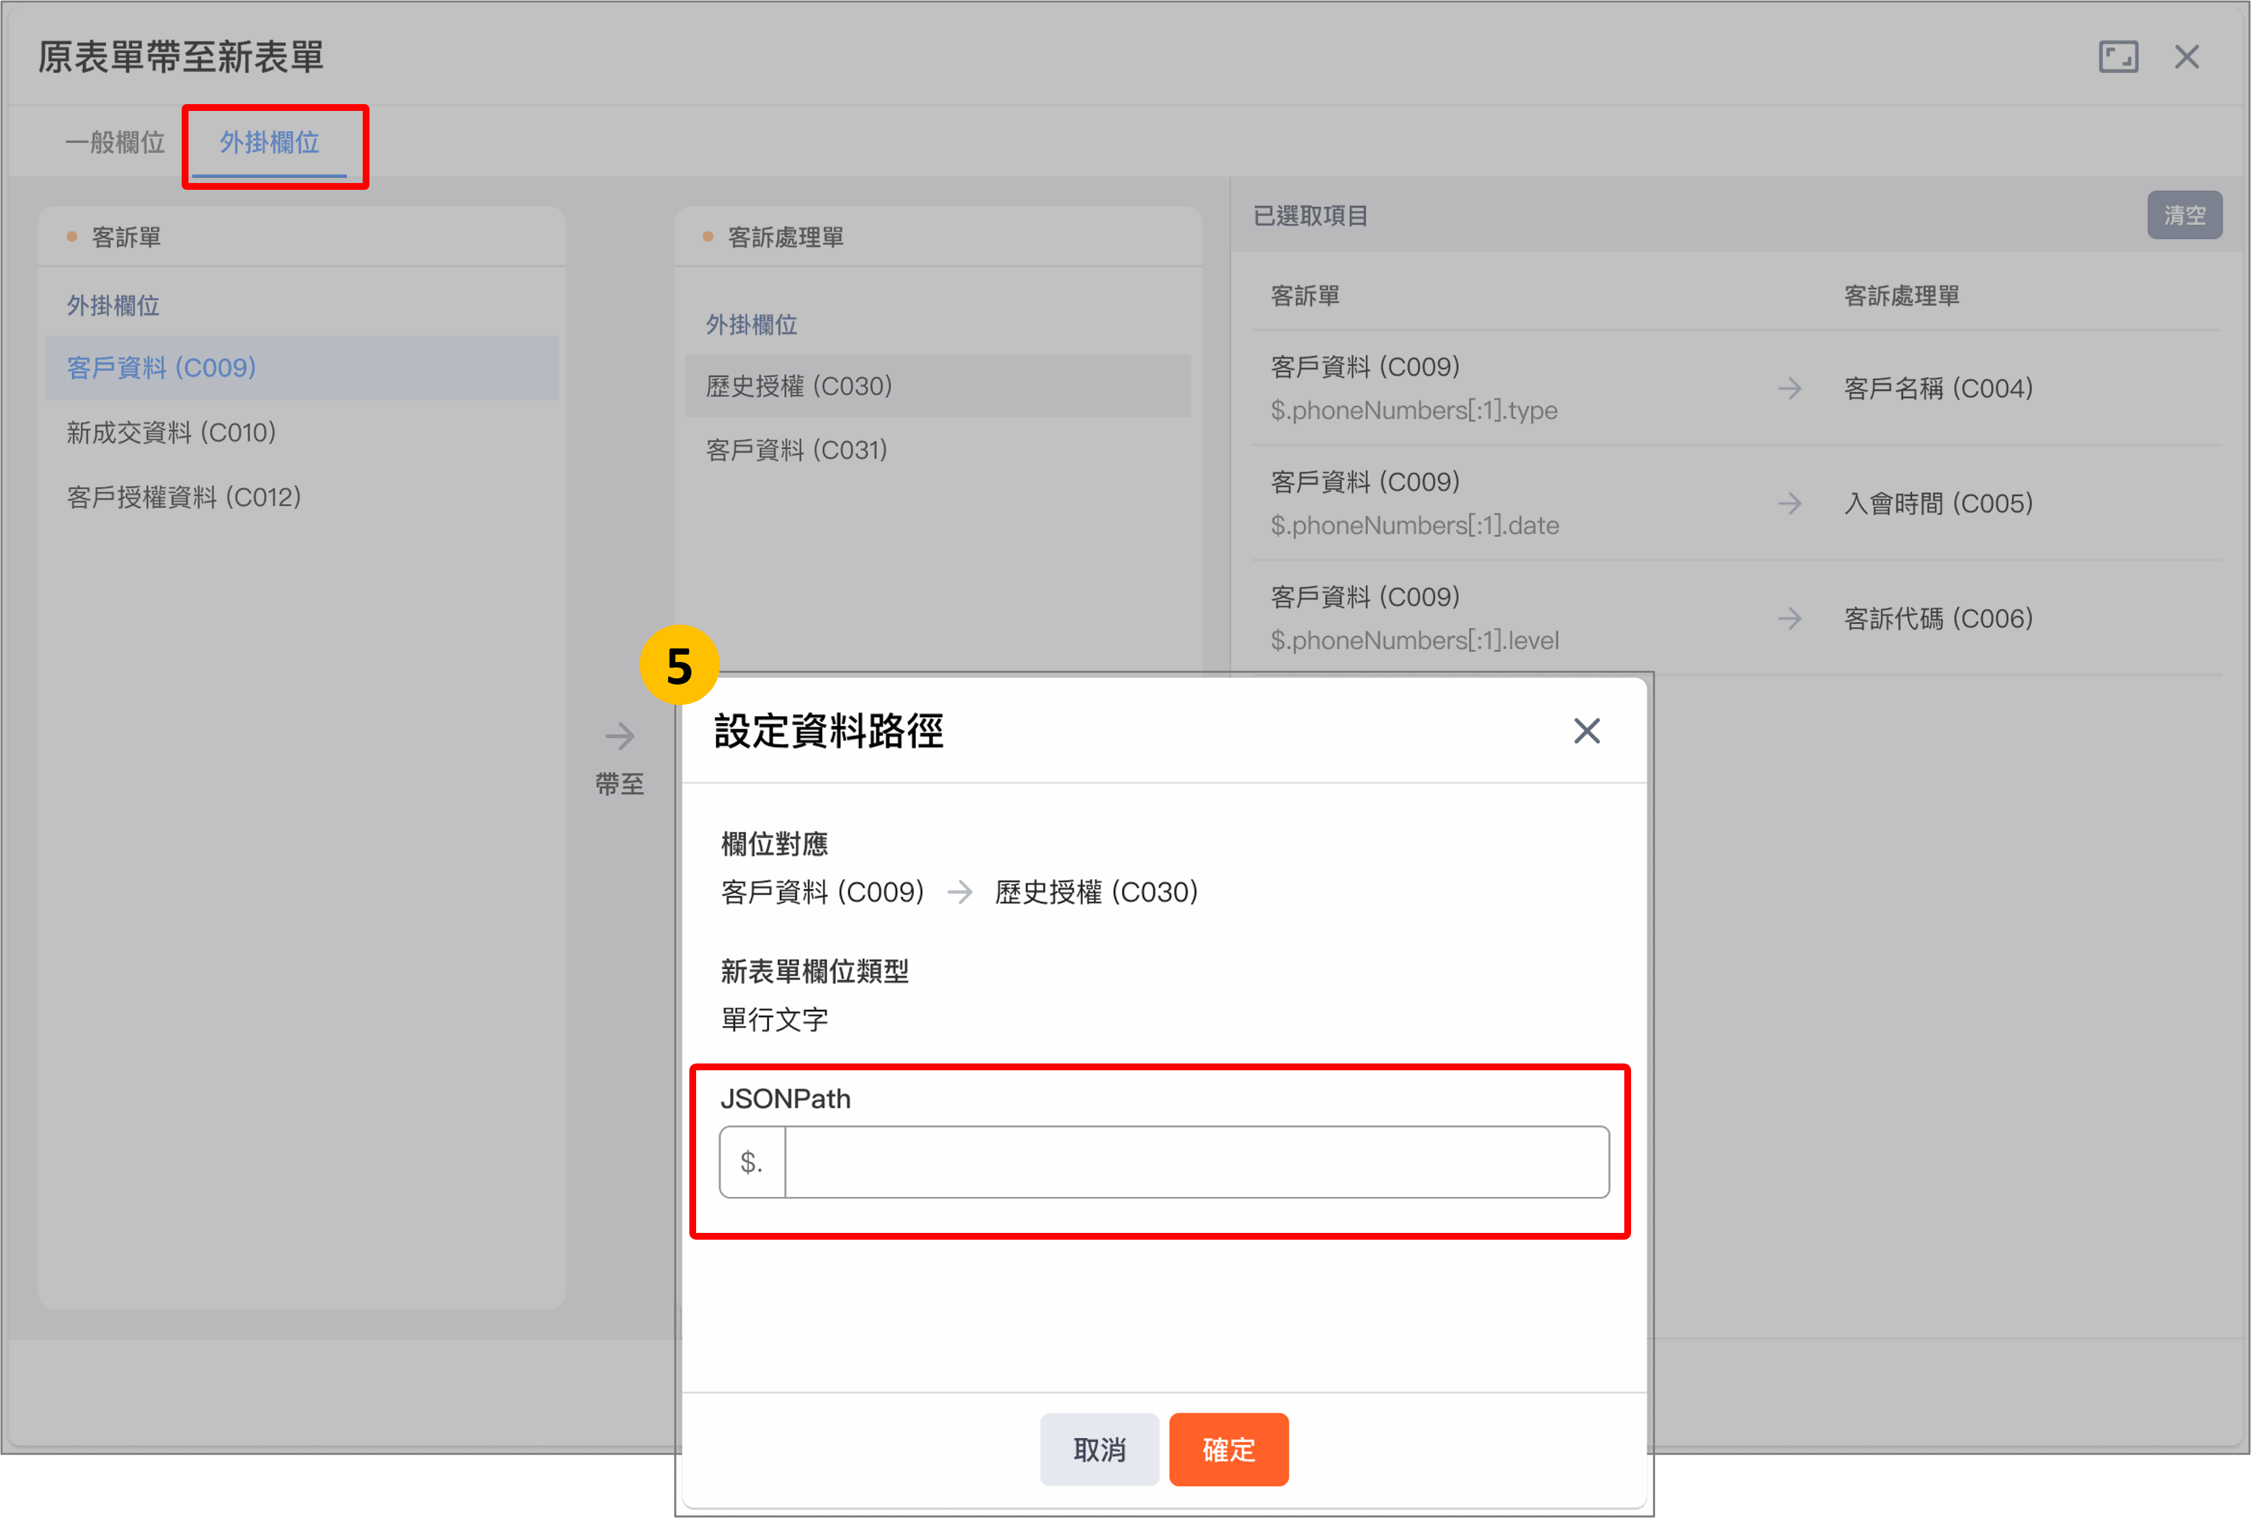Select the 外掛欄位 tab
The width and height of the screenshot is (2251, 1518).
click(x=269, y=142)
